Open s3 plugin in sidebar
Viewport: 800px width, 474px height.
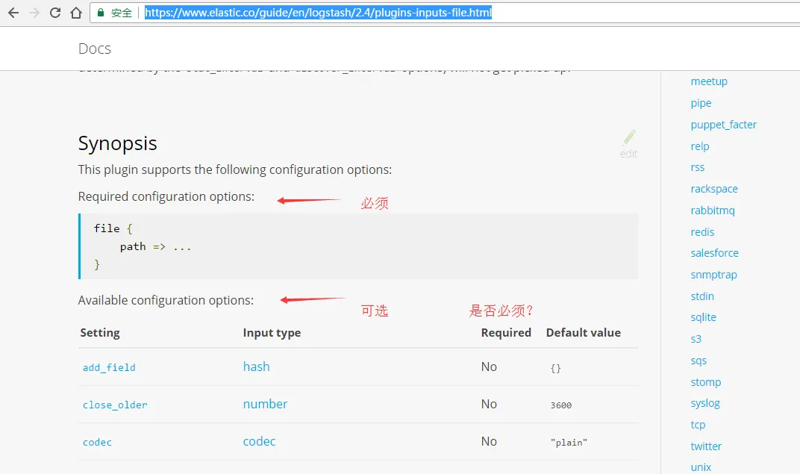coord(696,339)
